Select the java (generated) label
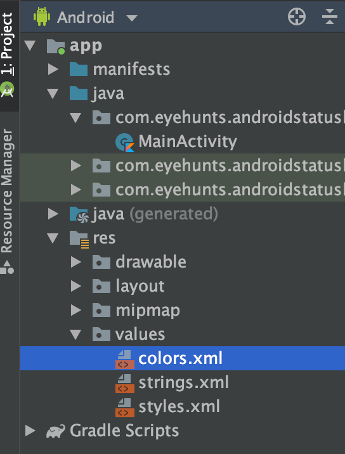The height and width of the screenshot is (454, 345). [x=155, y=214]
